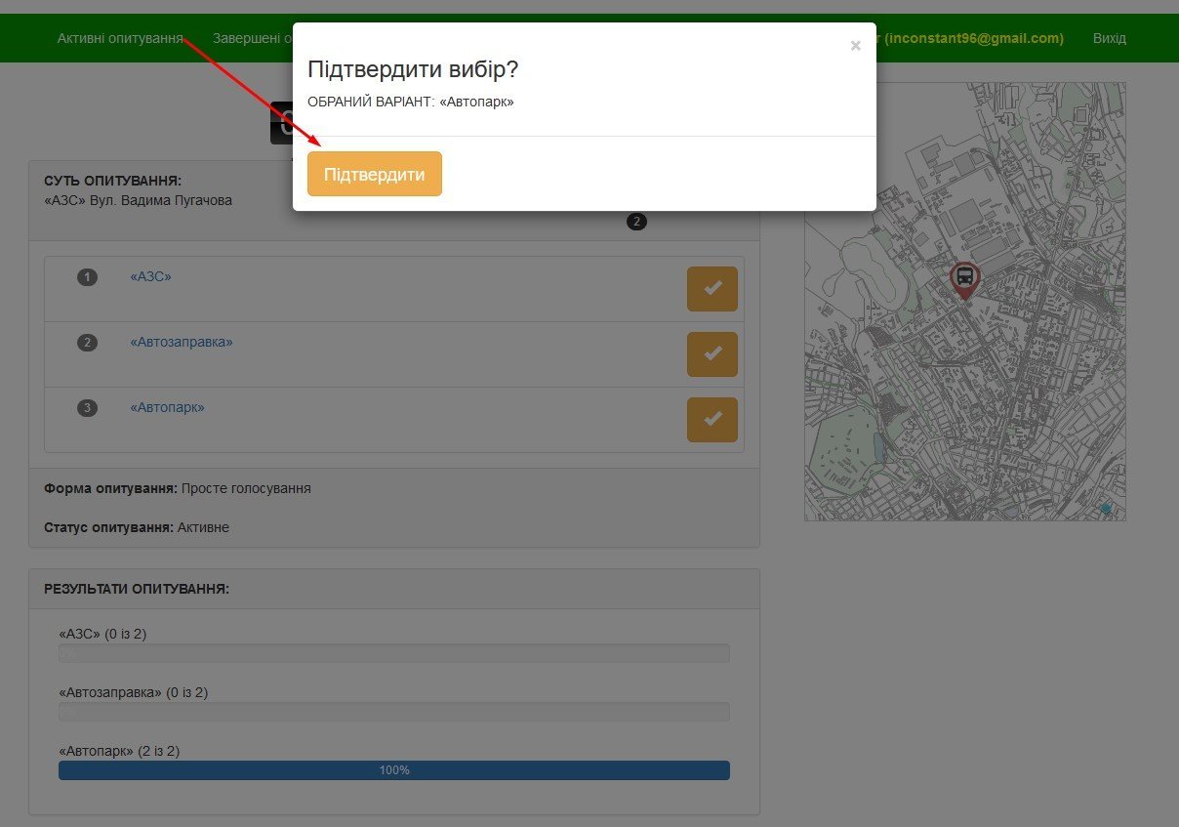The height and width of the screenshot is (827, 1179).
Task: Click the blue marker in map corner
Action: click(1105, 508)
